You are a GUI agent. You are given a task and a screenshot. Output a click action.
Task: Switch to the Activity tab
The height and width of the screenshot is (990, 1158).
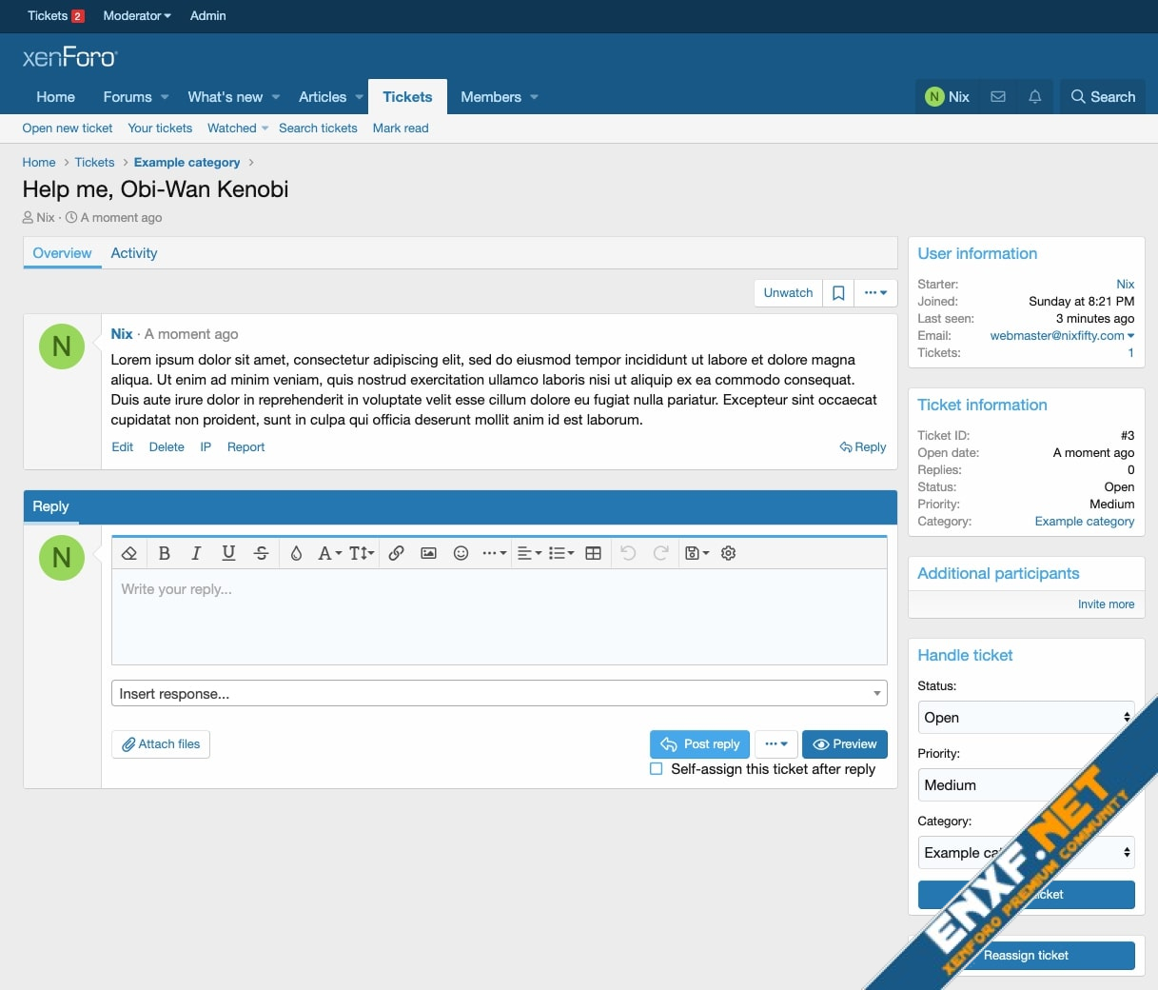pos(134,253)
